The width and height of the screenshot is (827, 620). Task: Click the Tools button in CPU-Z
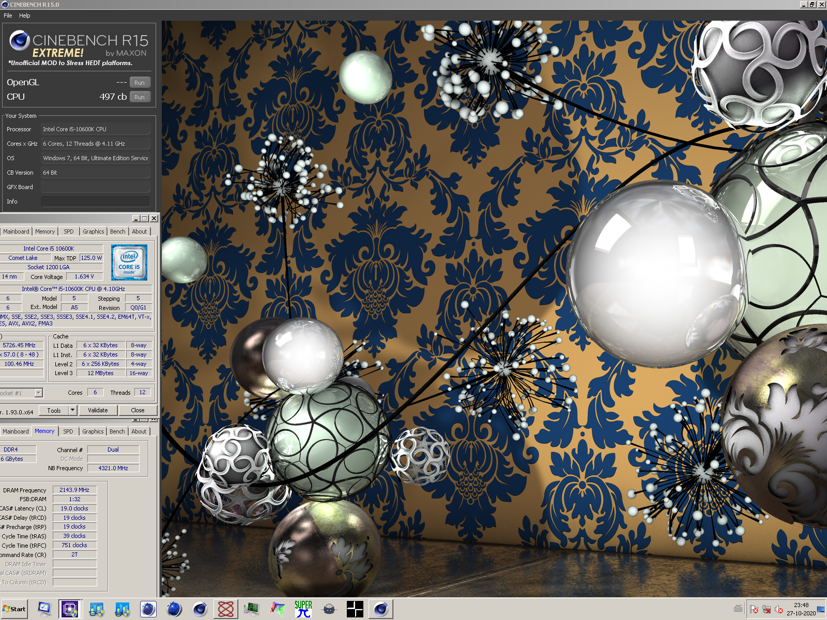54,410
